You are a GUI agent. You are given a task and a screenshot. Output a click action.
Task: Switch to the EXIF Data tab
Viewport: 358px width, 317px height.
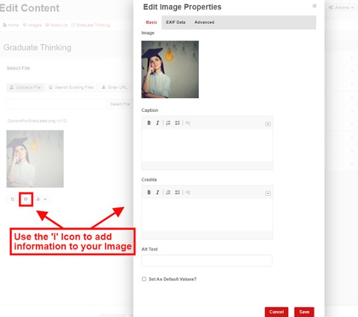(175, 22)
